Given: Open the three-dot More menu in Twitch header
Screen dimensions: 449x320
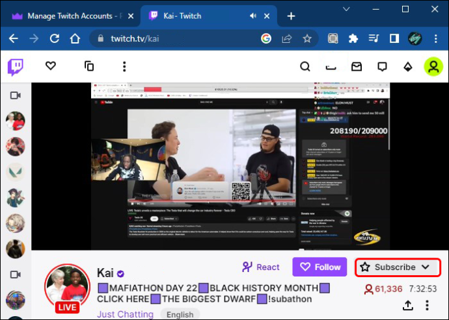Looking at the screenshot, I should coord(124,66).
